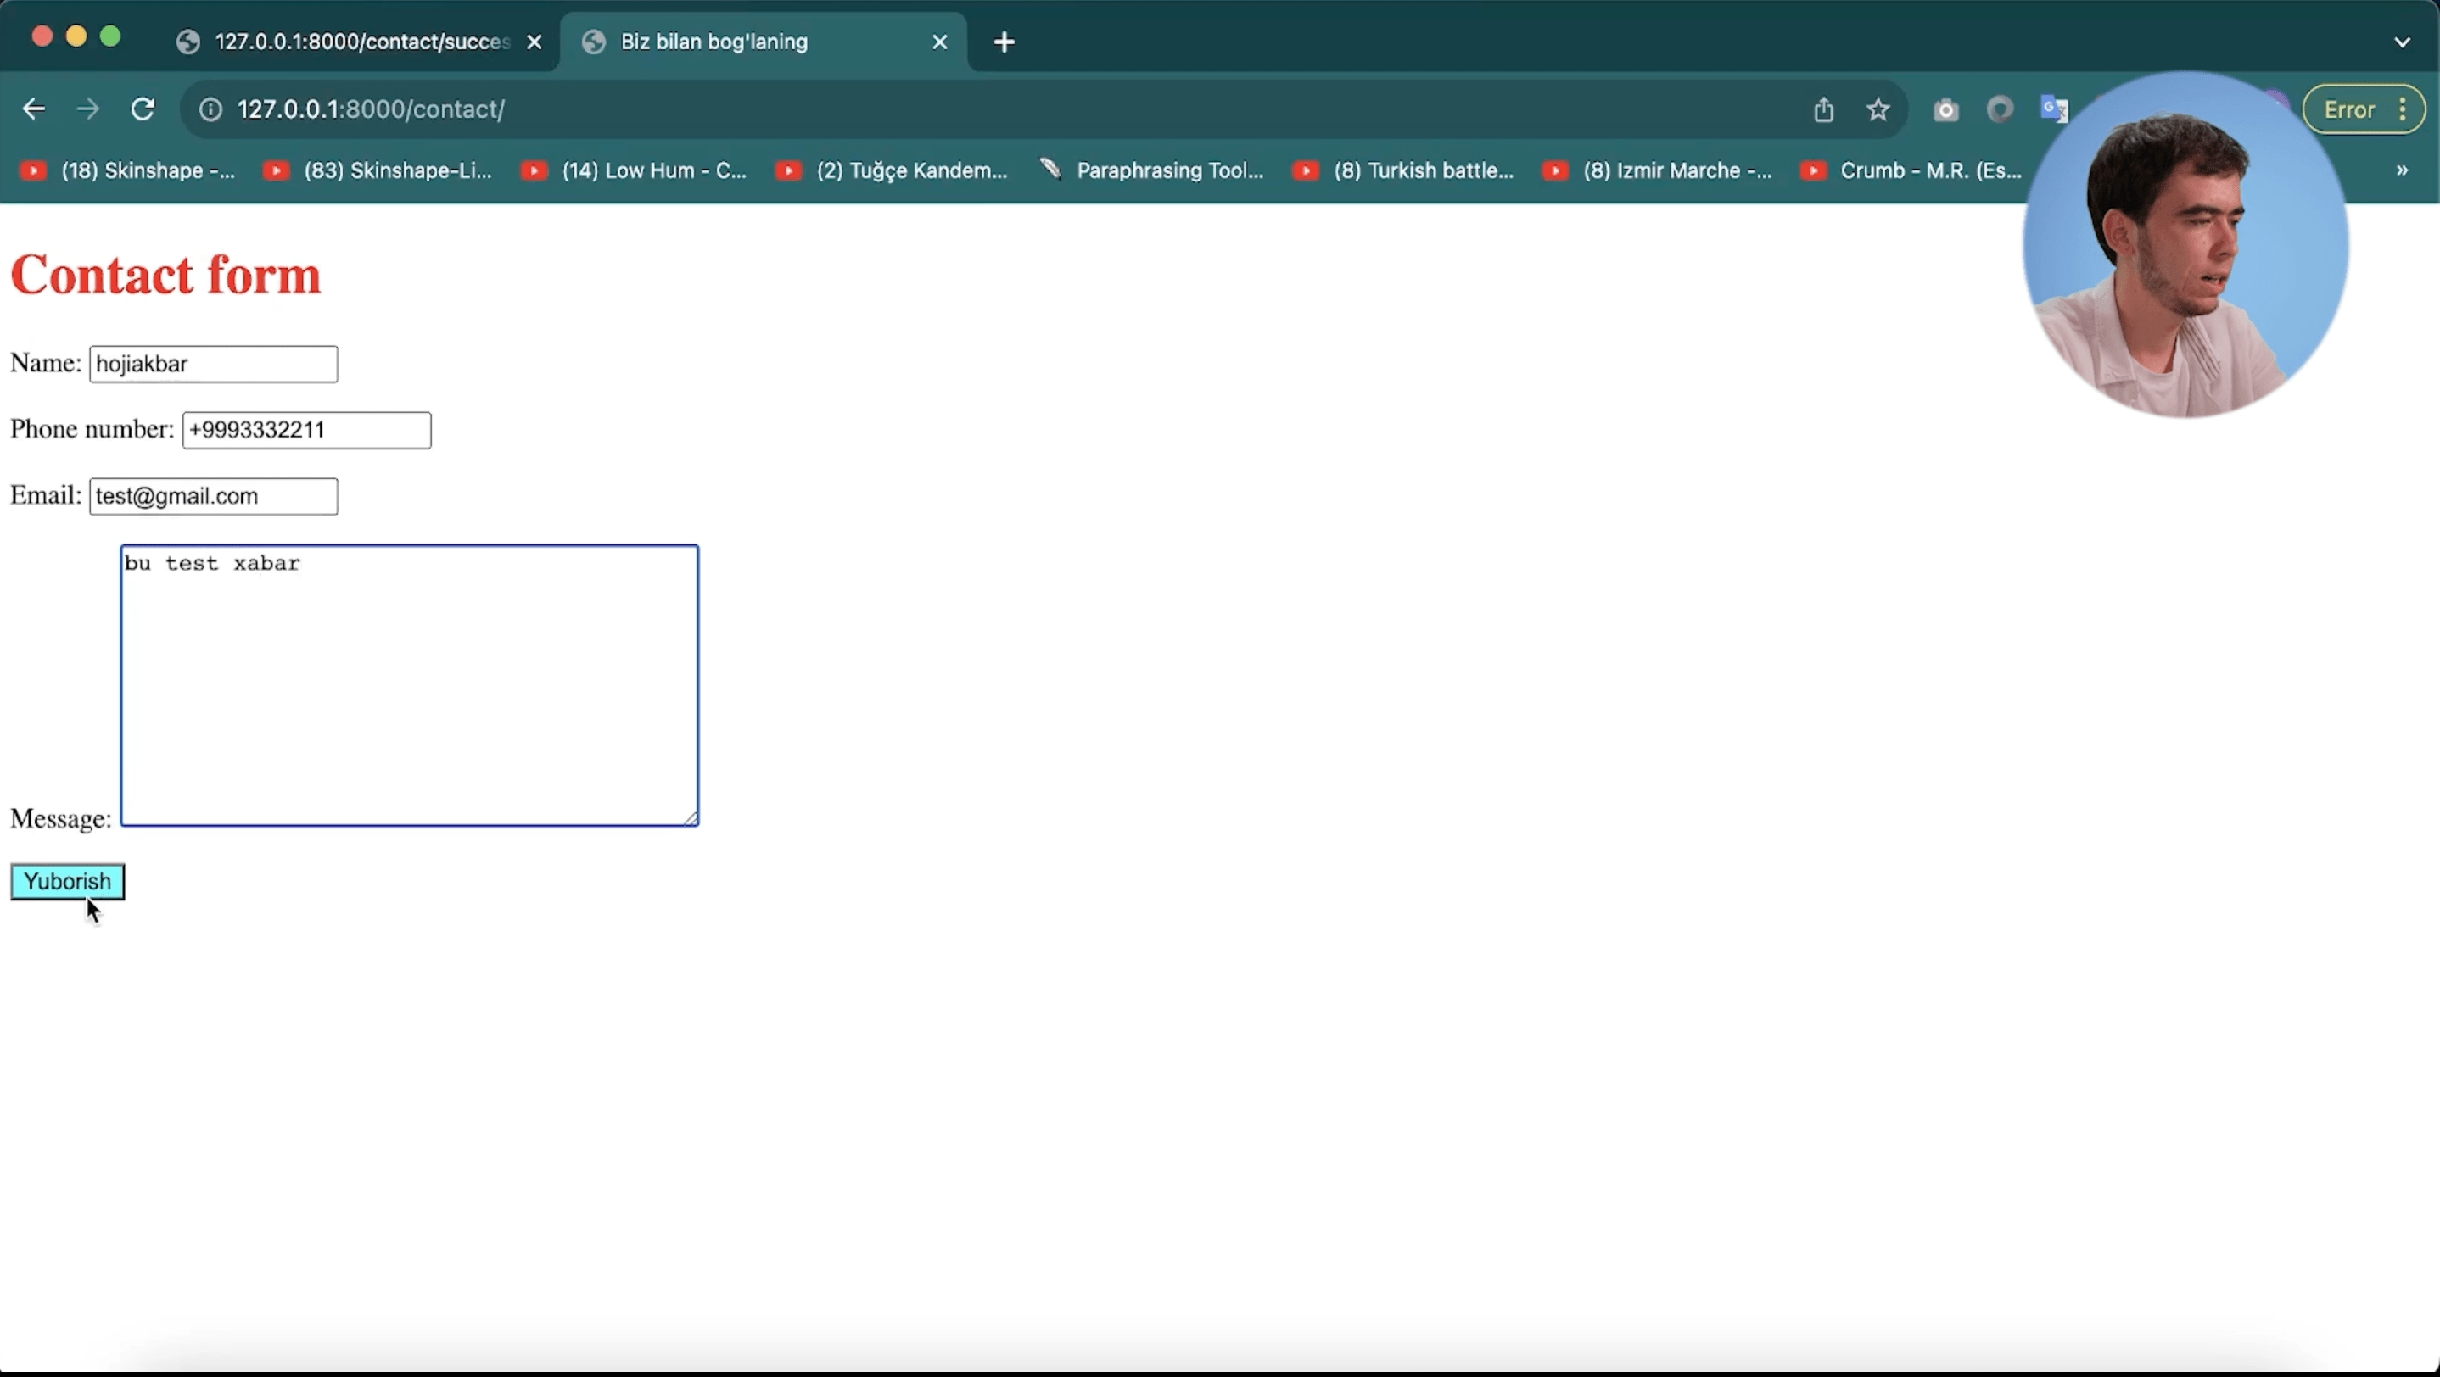Open the Google Translate extension icon
This screenshot has width=2440, height=1377.
2052,109
